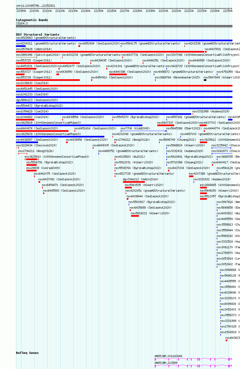Click nsv5506791 (ByrskaBishop2022) label
The height and width of the screenshot is (369, 240).
[x=50, y=162]
